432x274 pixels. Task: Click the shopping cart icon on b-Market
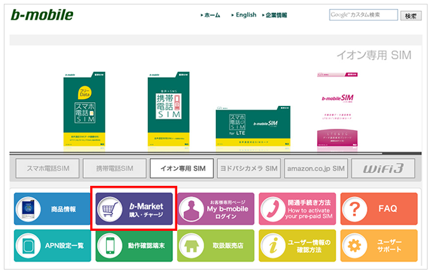pos(110,209)
